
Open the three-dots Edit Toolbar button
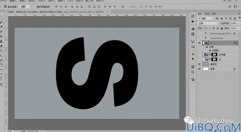point(1,70)
